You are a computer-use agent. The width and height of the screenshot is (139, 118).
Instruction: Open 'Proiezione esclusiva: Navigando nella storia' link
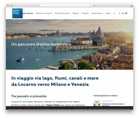point(113,105)
